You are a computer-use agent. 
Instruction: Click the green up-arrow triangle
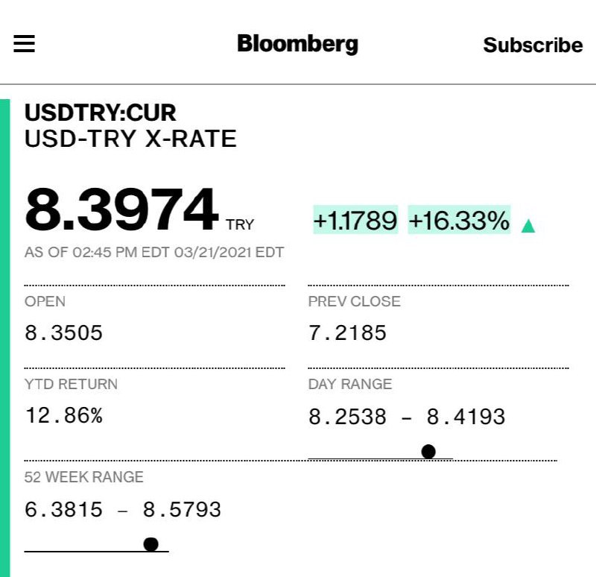coord(528,226)
